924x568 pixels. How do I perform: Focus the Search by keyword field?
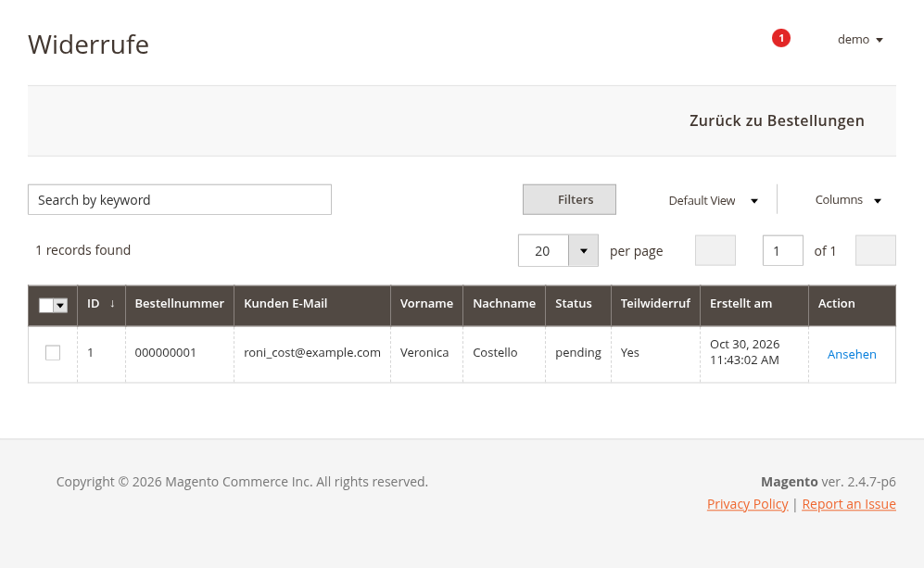(180, 200)
